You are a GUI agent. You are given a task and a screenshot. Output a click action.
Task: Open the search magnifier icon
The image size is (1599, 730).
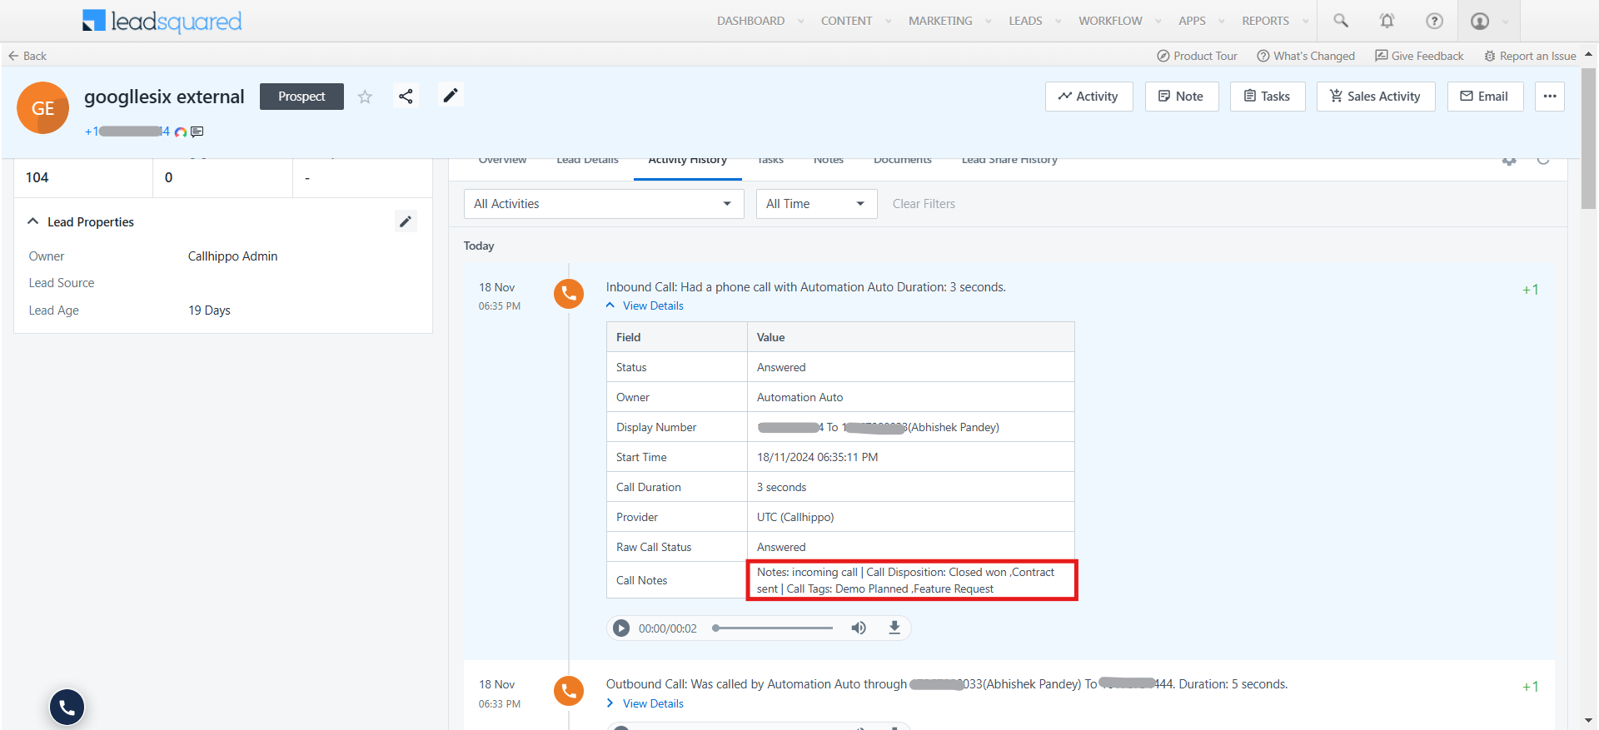(1341, 21)
